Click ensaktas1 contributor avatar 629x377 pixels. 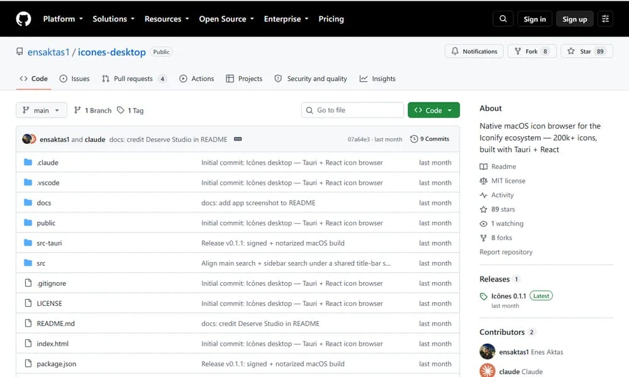[x=487, y=351]
